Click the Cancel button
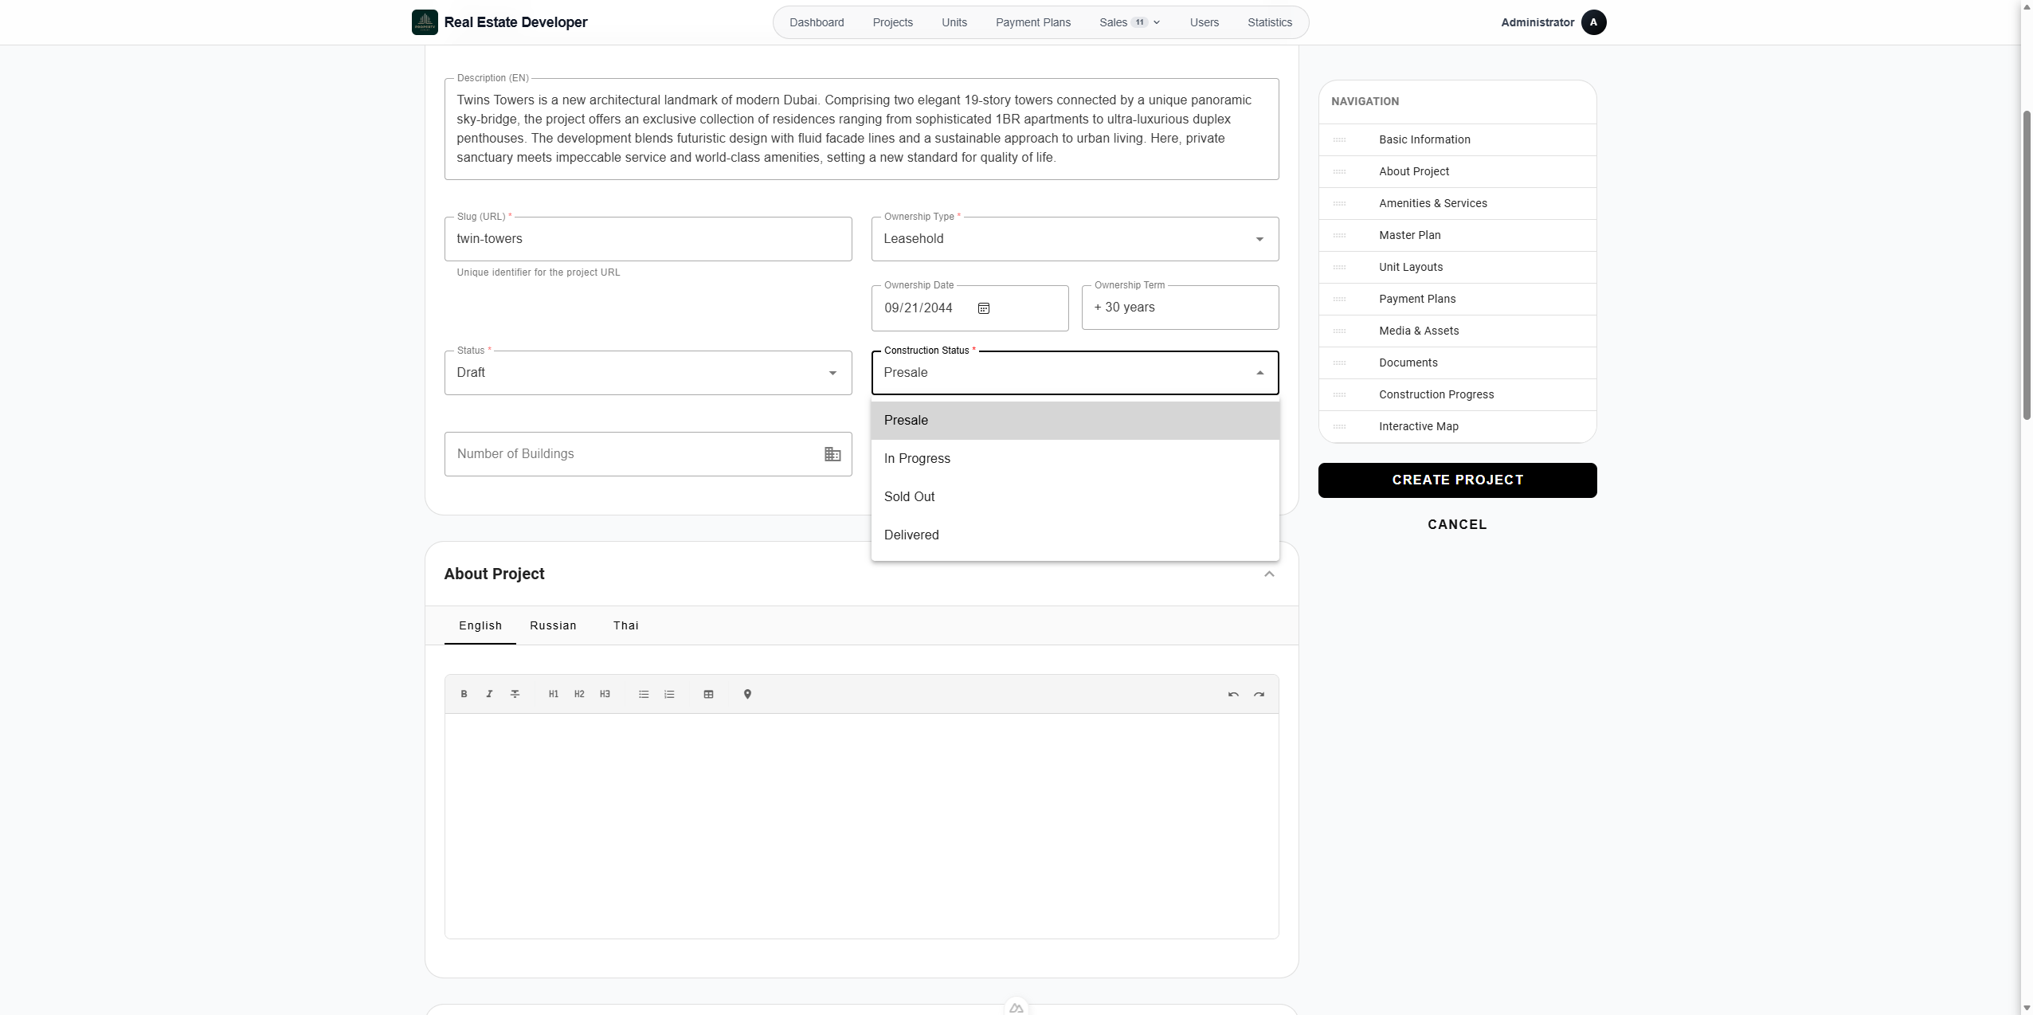 coord(1457,524)
